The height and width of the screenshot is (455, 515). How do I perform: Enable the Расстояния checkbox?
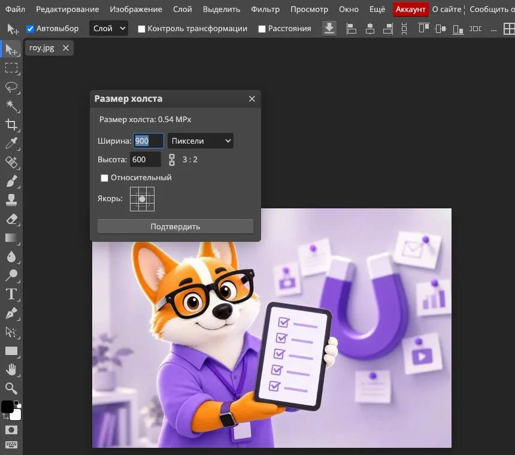click(262, 29)
